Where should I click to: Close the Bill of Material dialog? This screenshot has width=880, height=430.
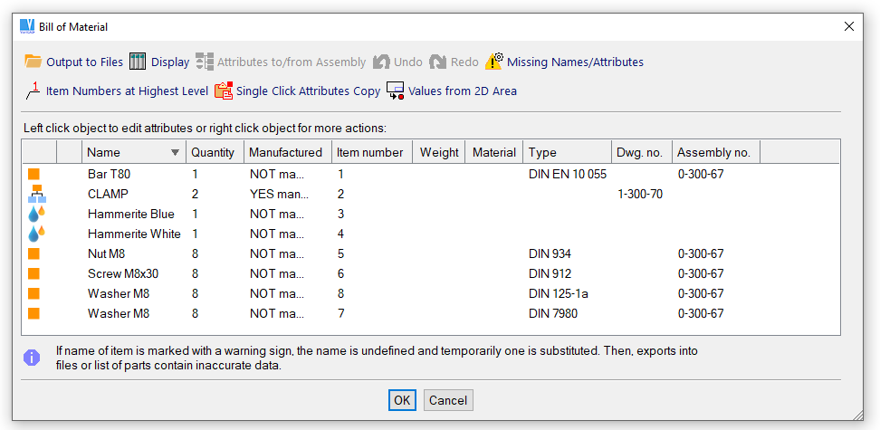coord(849,27)
